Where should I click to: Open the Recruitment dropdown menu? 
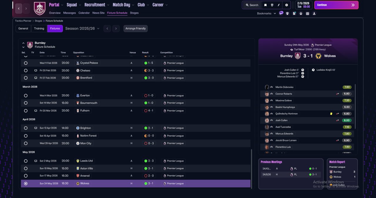point(97,5)
